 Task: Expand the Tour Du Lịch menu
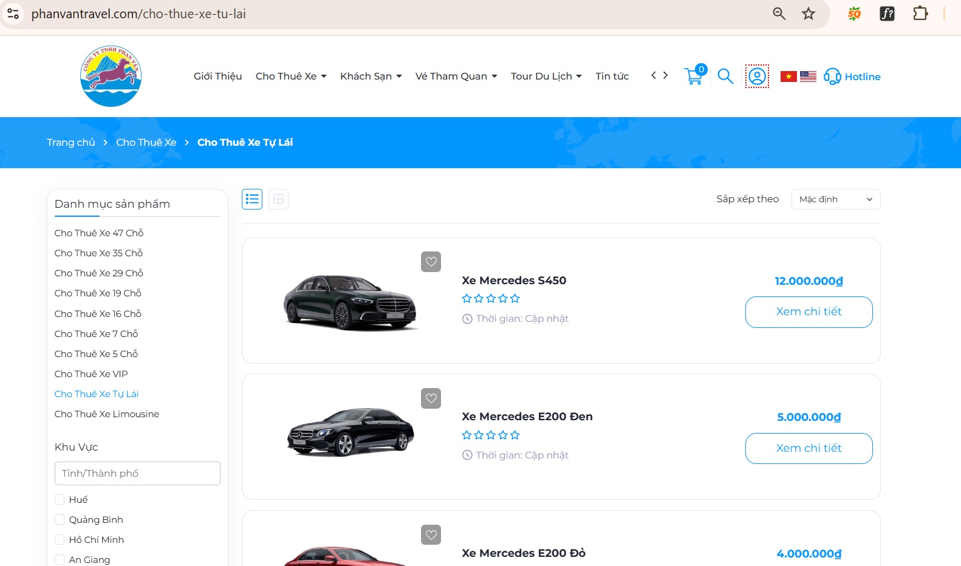pyautogui.click(x=546, y=76)
